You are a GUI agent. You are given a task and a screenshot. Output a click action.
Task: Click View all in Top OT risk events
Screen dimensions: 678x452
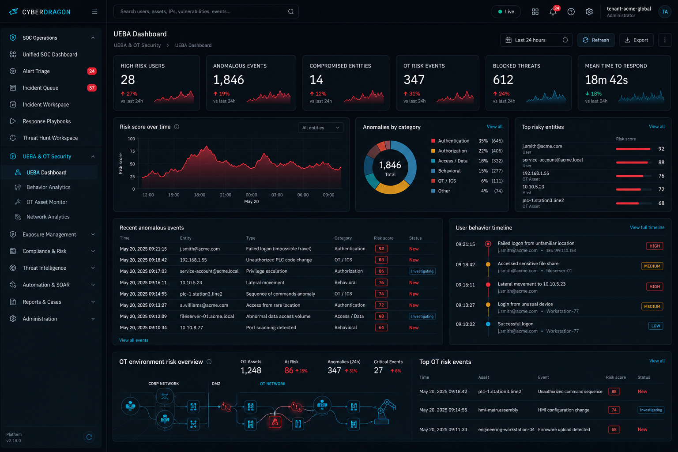(657, 361)
